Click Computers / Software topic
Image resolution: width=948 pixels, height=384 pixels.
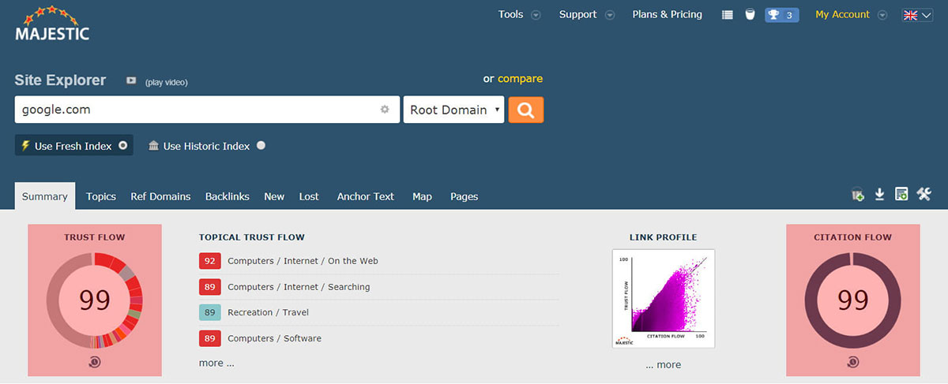[274, 338]
